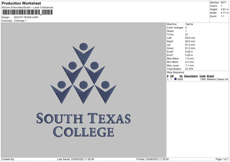Screen dimensions: 230x162
Task: Click the 'Code' column header
Action: [x=202, y=76]
